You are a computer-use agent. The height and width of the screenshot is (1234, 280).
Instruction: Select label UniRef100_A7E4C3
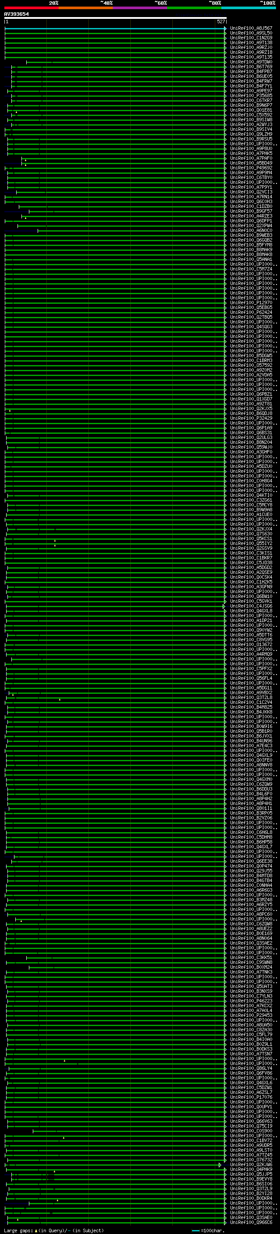point(251,745)
